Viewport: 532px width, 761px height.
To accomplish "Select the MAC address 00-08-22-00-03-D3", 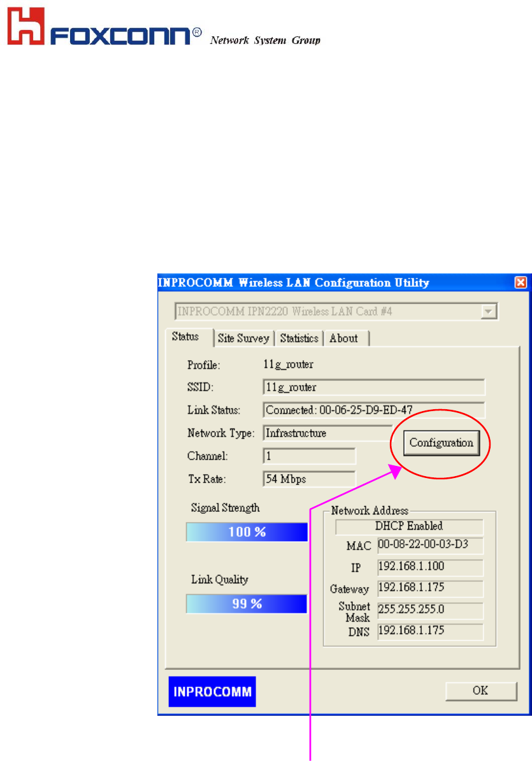I will pyautogui.click(x=430, y=545).
